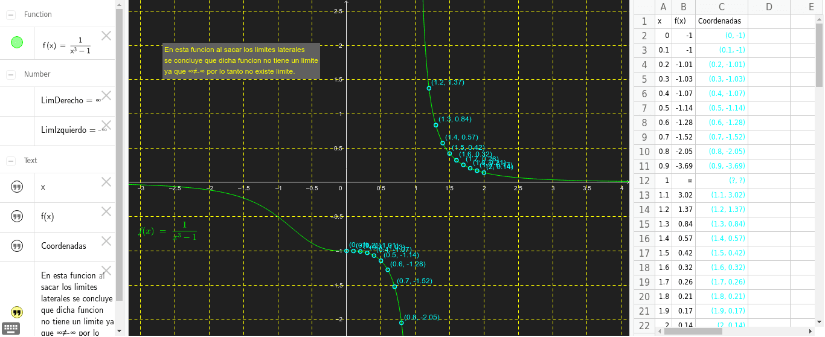Select cell B11 with value -3.69
The height and width of the screenshot is (337, 825).
684,166
